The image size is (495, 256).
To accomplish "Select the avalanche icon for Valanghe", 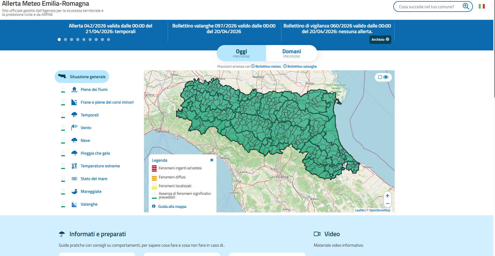I will tap(74, 204).
